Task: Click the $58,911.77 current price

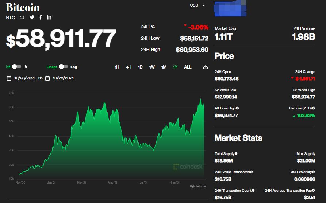Action: tap(61, 38)
